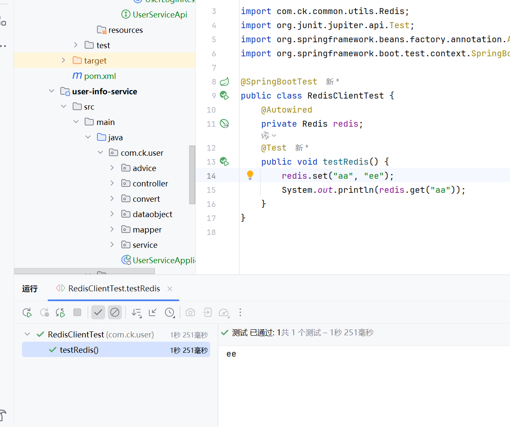The height and width of the screenshot is (427, 510).
Task: Select RedisClientTest (com.ck.user) result row
Action: coord(116,334)
